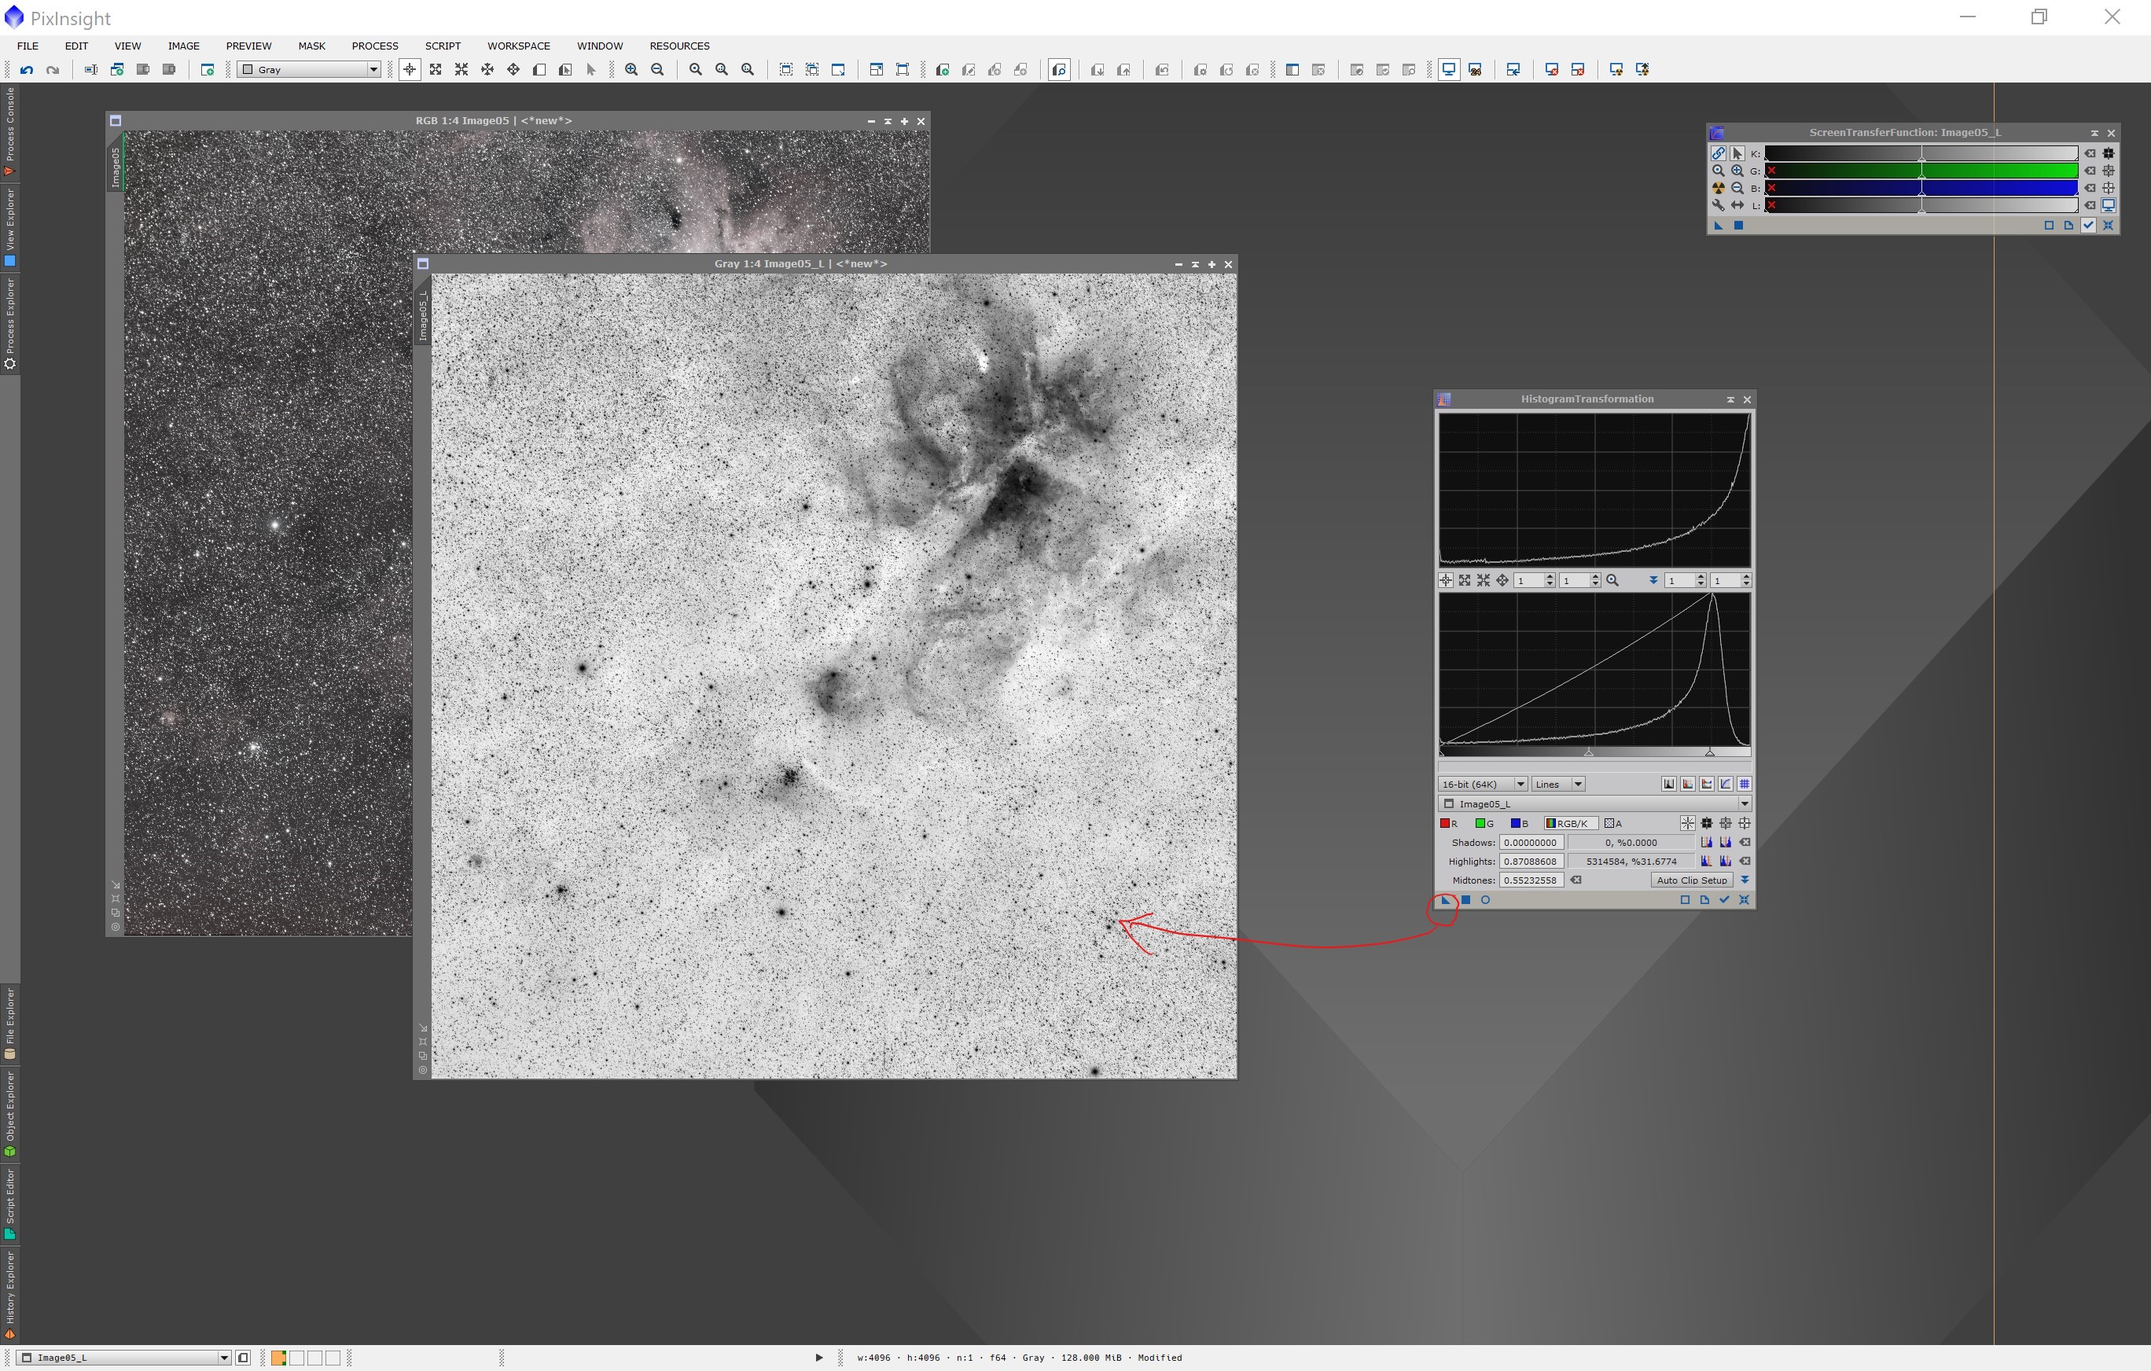Reset the Midtones balance value

pyautogui.click(x=1576, y=880)
